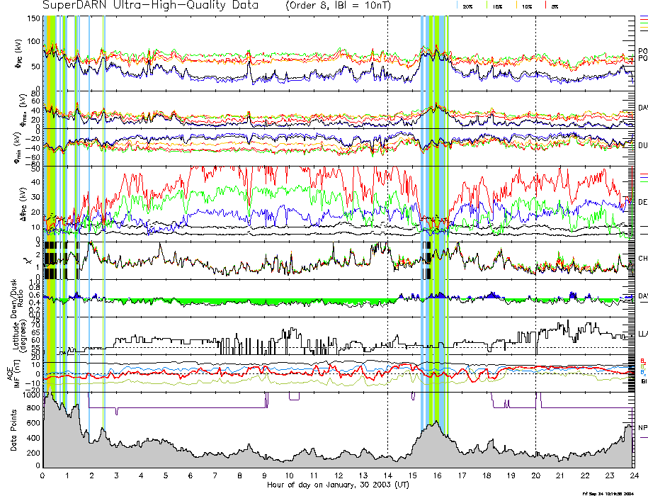This screenshot has width=648, height=496.
Task: Click the '800' tick on Data Points axis
Action: [x=34, y=407]
